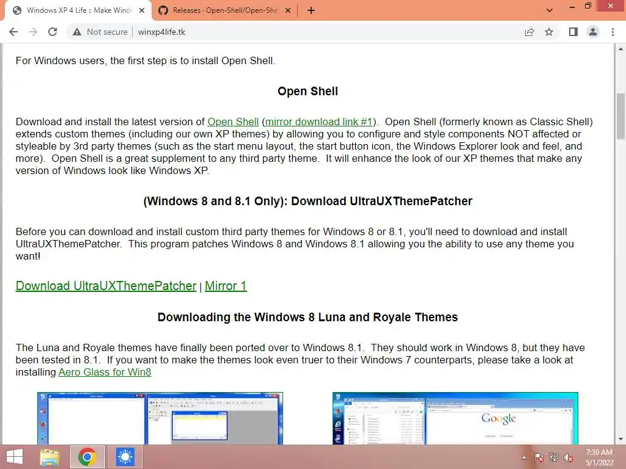This screenshot has width=626, height=469.
Task: Close the Windows XP 4 Life tab
Action: pyautogui.click(x=142, y=11)
